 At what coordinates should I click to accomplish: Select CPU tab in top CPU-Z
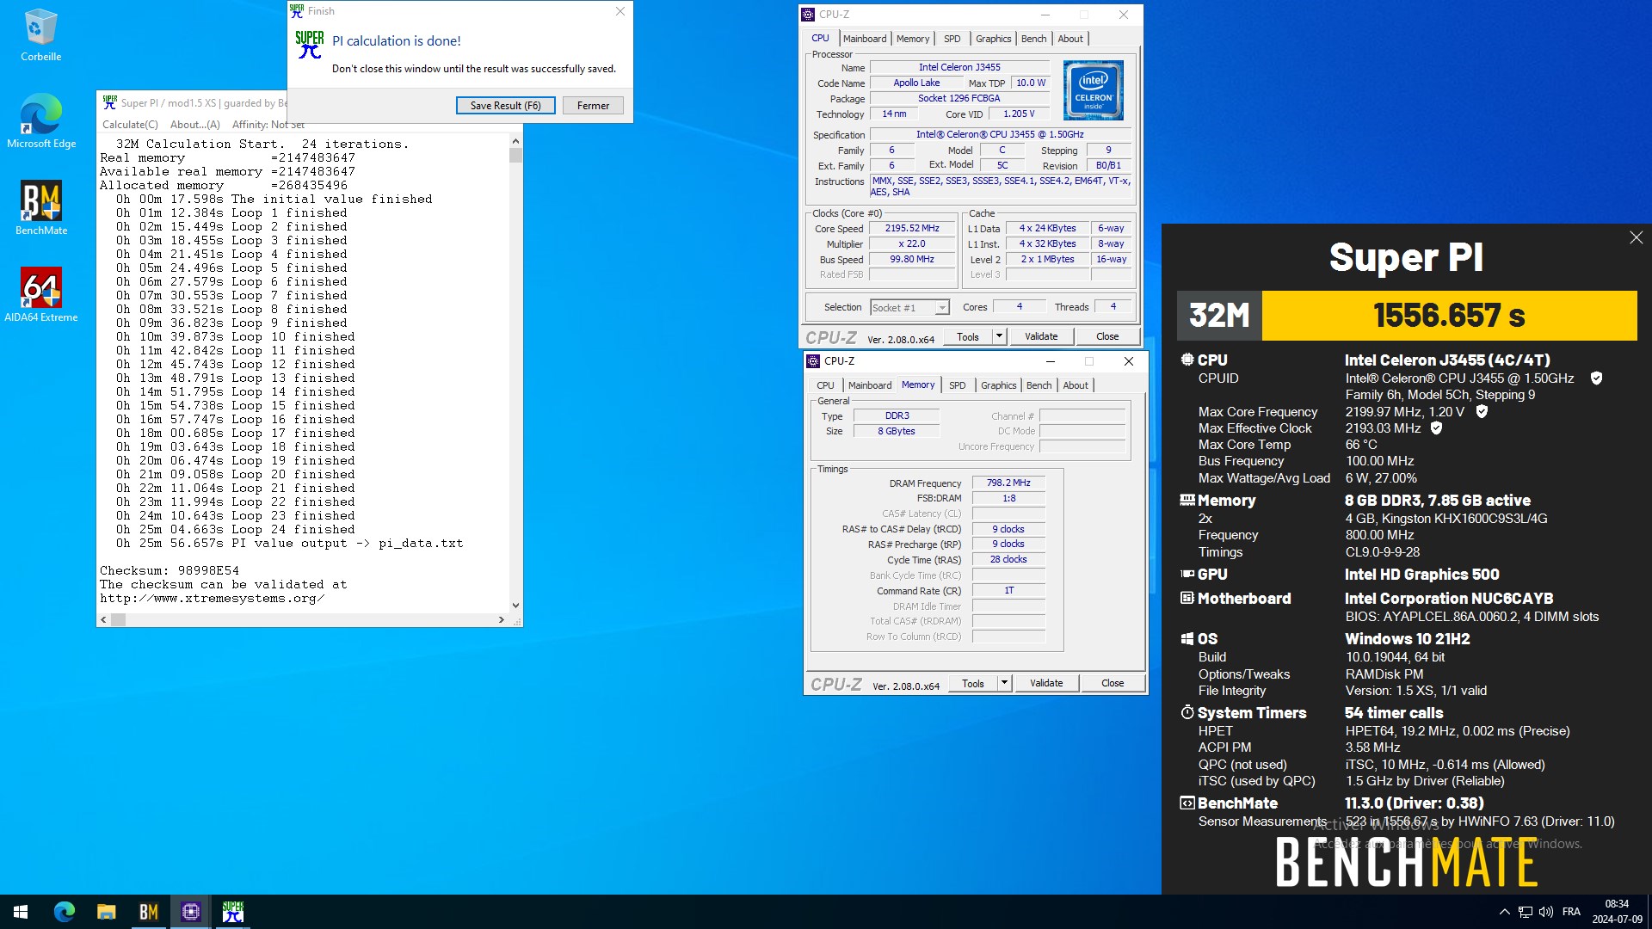click(820, 39)
